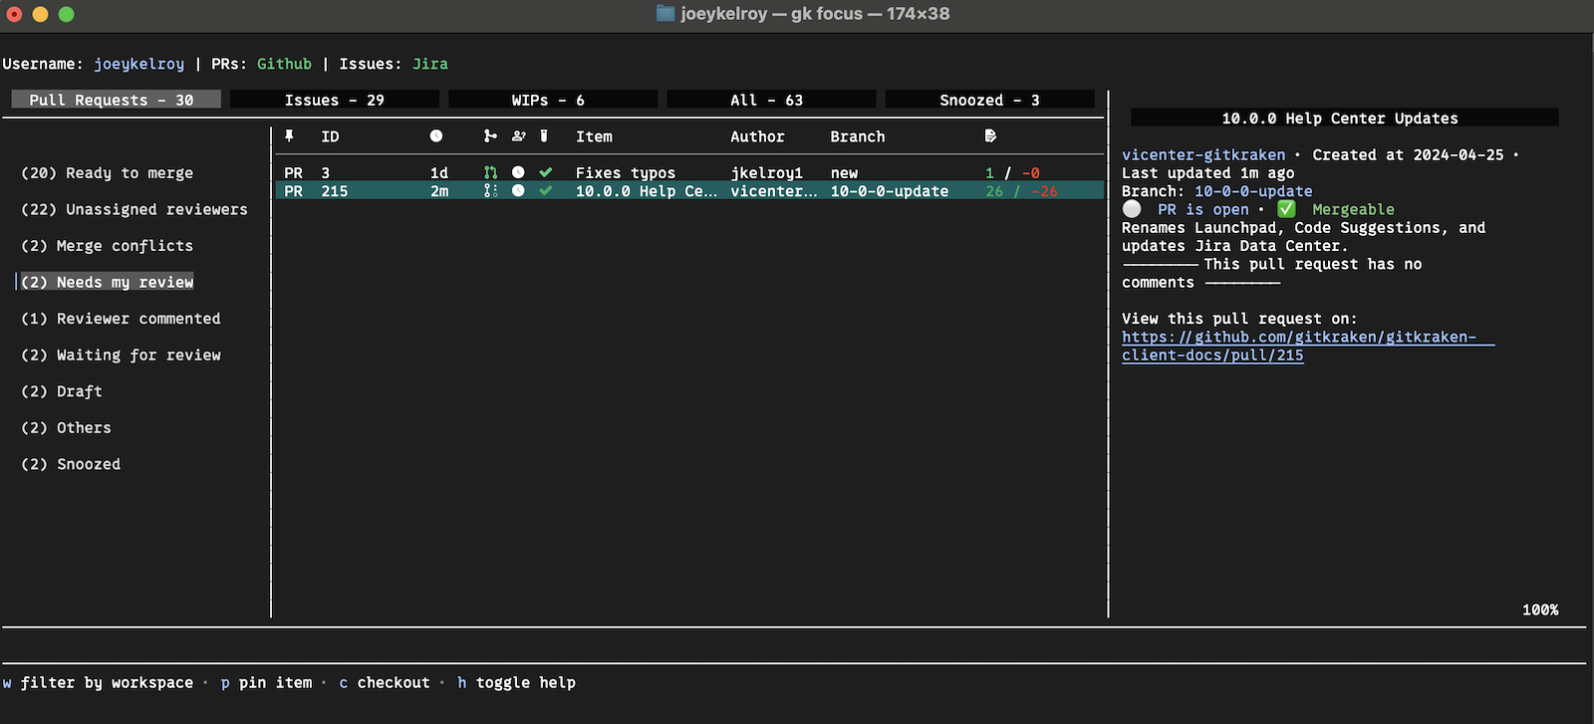Select (20) Ready to merge filter
The width and height of the screenshot is (1594, 724).
pyautogui.click(x=108, y=173)
